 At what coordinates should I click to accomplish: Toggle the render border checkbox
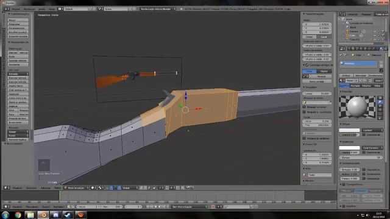point(304,138)
